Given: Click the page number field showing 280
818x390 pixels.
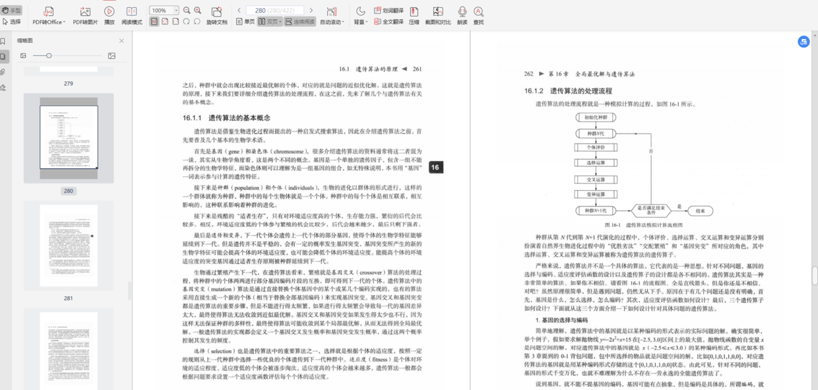Looking at the screenshot, I should 275,11.
